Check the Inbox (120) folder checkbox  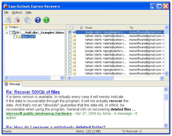point(15,37)
